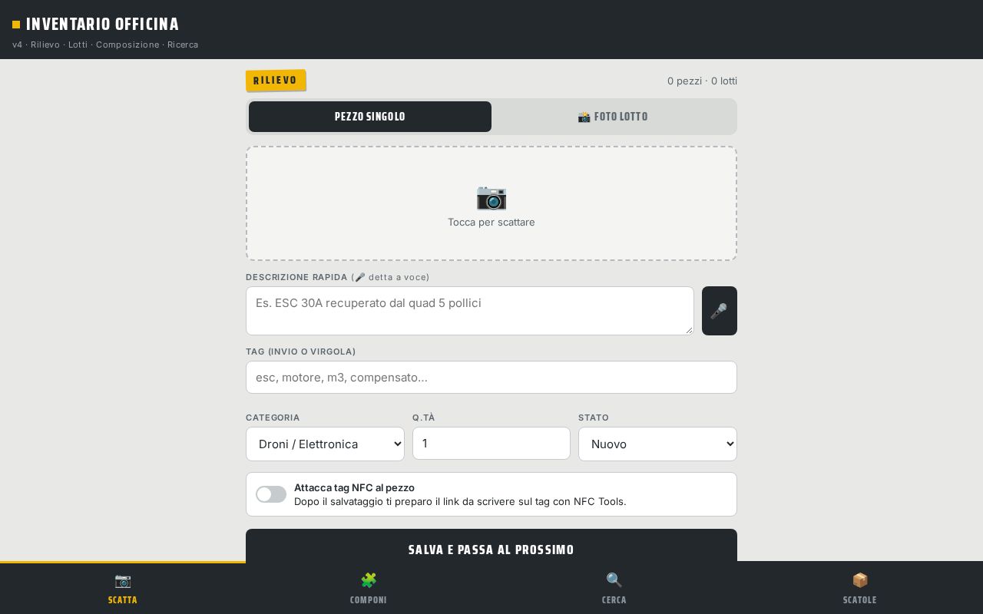
Task: Click Salva e passa al prossimo
Action: click(491, 546)
